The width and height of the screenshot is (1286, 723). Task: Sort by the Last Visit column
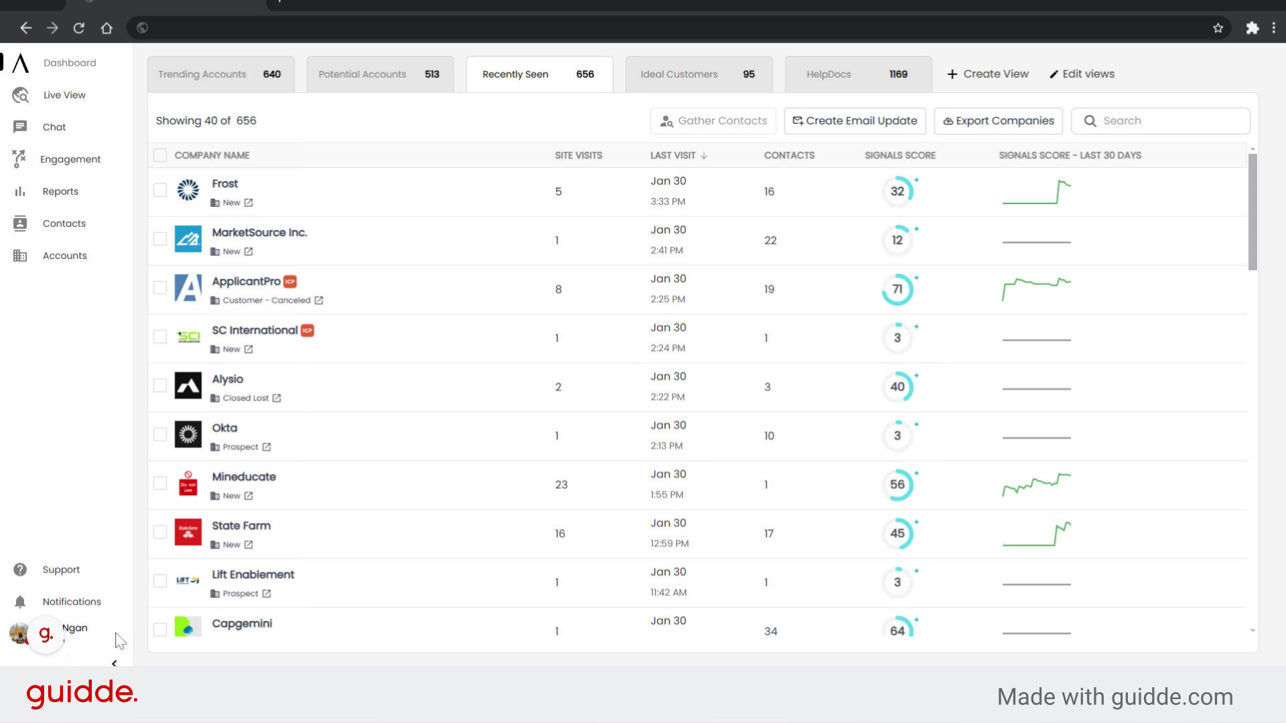coord(678,155)
